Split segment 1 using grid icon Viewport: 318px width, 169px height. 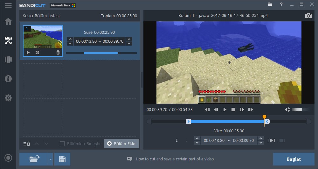click(x=37, y=53)
